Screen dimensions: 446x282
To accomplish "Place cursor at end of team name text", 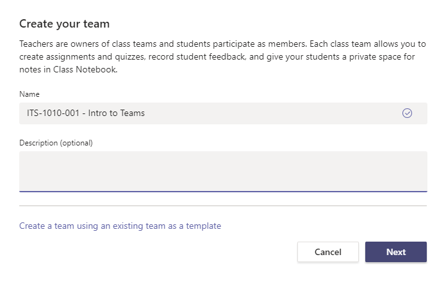I will pyautogui.click(x=145, y=113).
